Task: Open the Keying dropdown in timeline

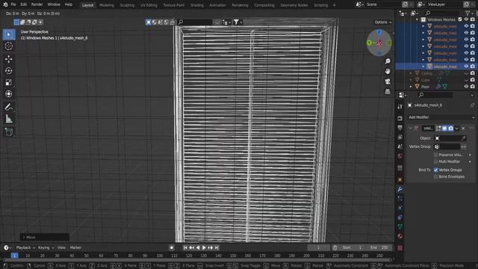Action: [46, 247]
